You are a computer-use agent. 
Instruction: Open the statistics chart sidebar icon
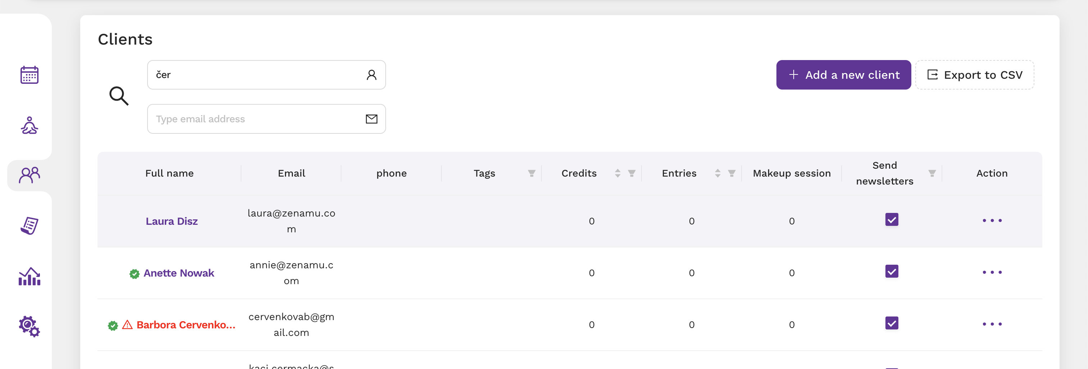coord(30,276)
